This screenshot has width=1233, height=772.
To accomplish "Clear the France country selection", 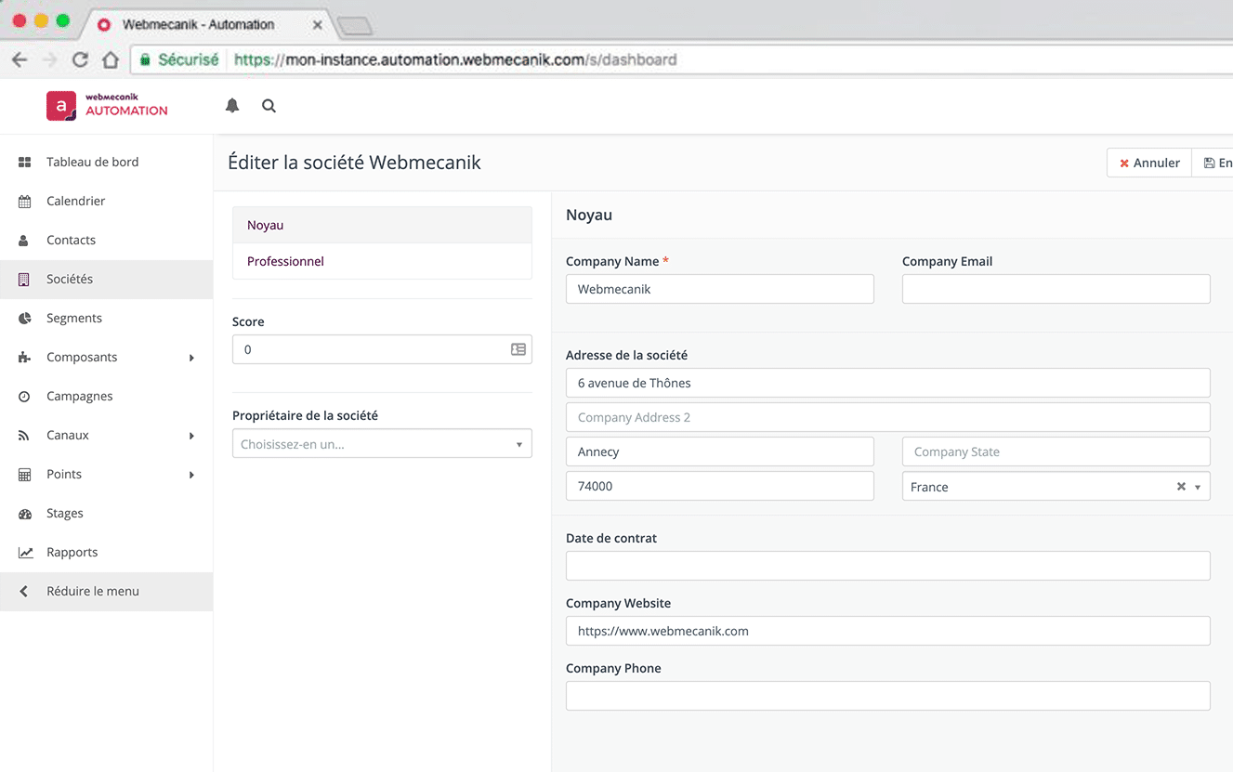I will tap(1181, 487).
